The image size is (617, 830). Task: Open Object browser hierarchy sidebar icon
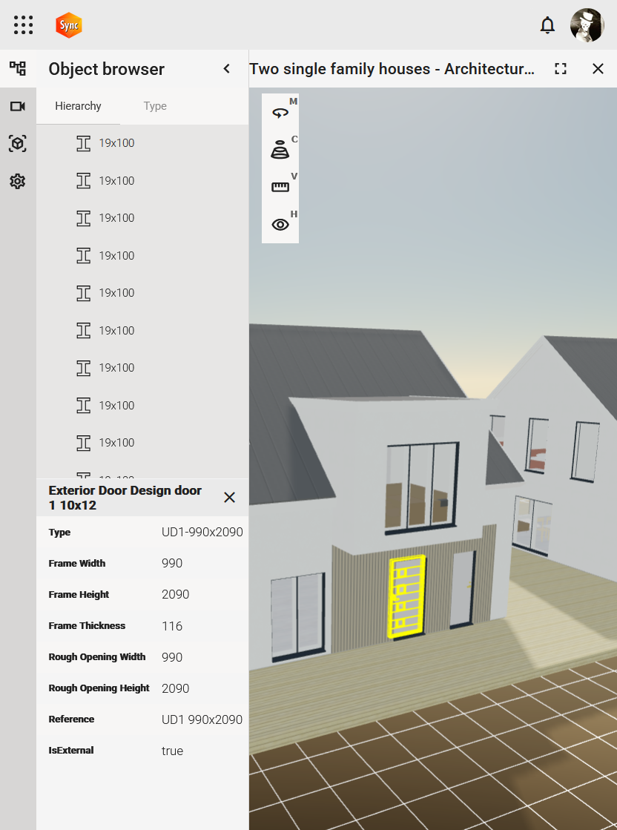18,69
